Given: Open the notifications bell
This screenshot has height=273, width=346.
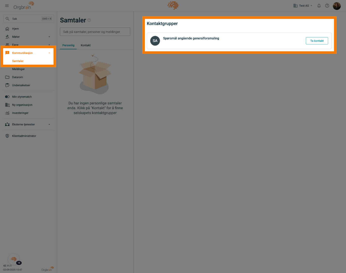Looking at the screenshot, I should coord(319,6).
